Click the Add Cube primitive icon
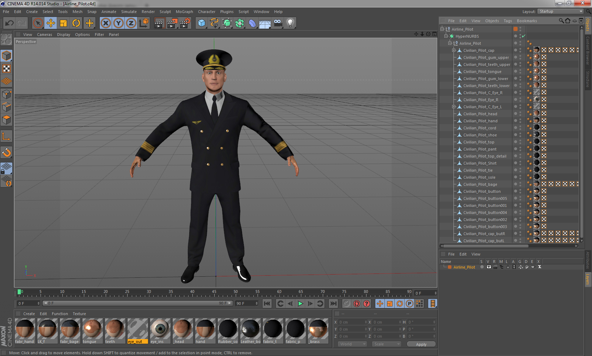This screenshot has width=592, height=356. (202, 23)
